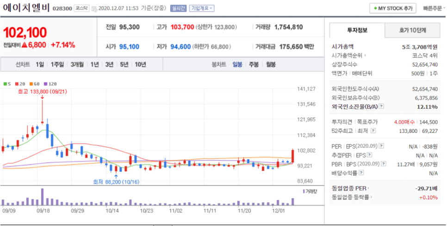Screen dimensions: 447x226
Task: Click the 에이치엘비 stock name
Action: coord(26,8)
